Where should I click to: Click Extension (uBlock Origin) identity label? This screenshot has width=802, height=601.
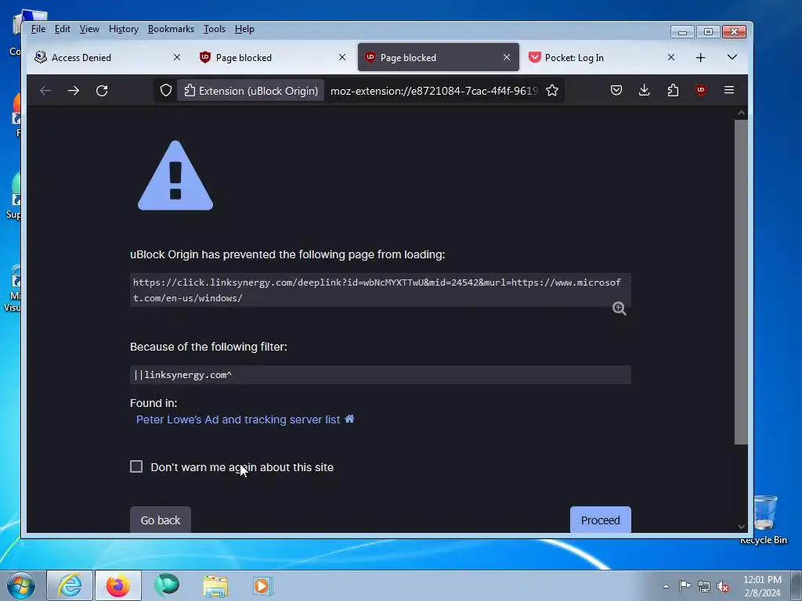point(251,91)
